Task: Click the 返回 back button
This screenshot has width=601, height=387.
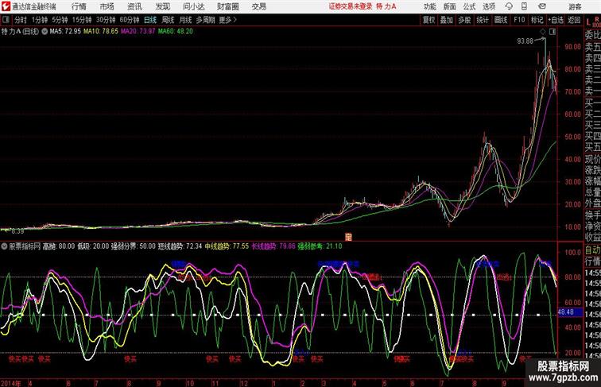Action: (x=574, y=20)
